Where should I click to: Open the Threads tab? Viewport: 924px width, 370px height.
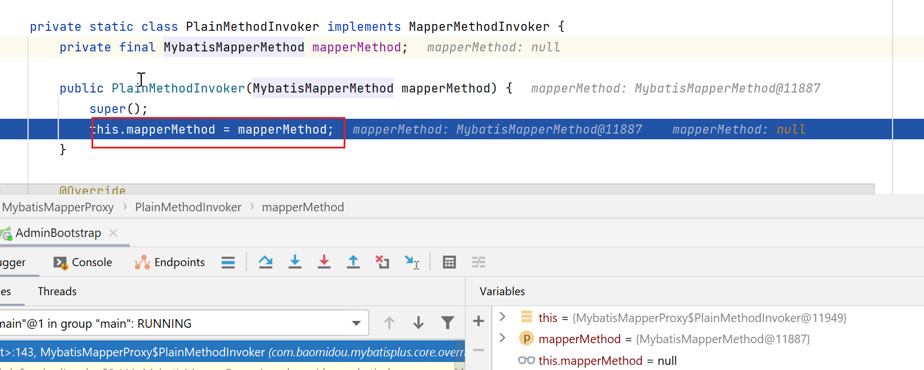[x=57, y=291]
